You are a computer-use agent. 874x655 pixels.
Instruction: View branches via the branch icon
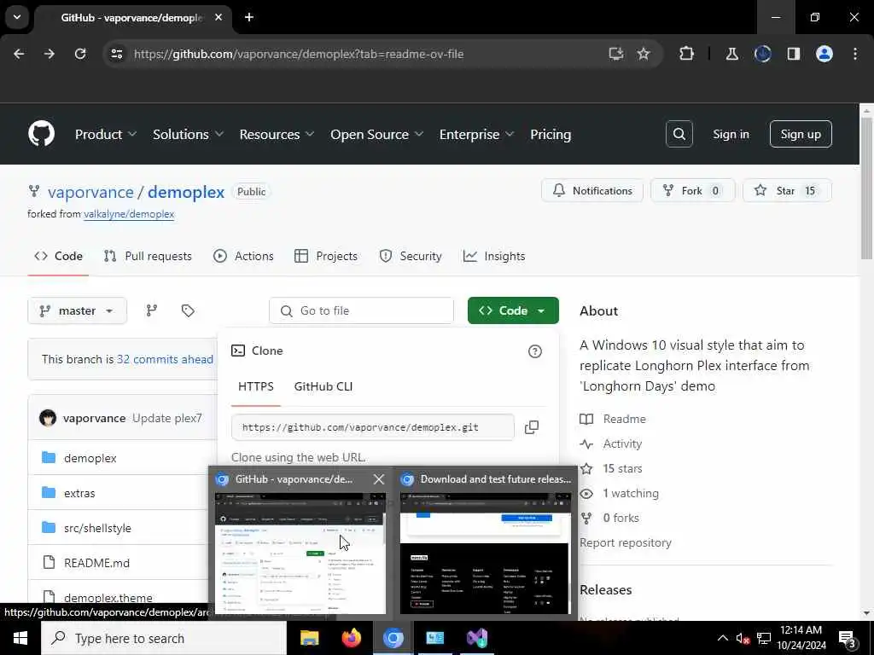click(x=152, y=310)
